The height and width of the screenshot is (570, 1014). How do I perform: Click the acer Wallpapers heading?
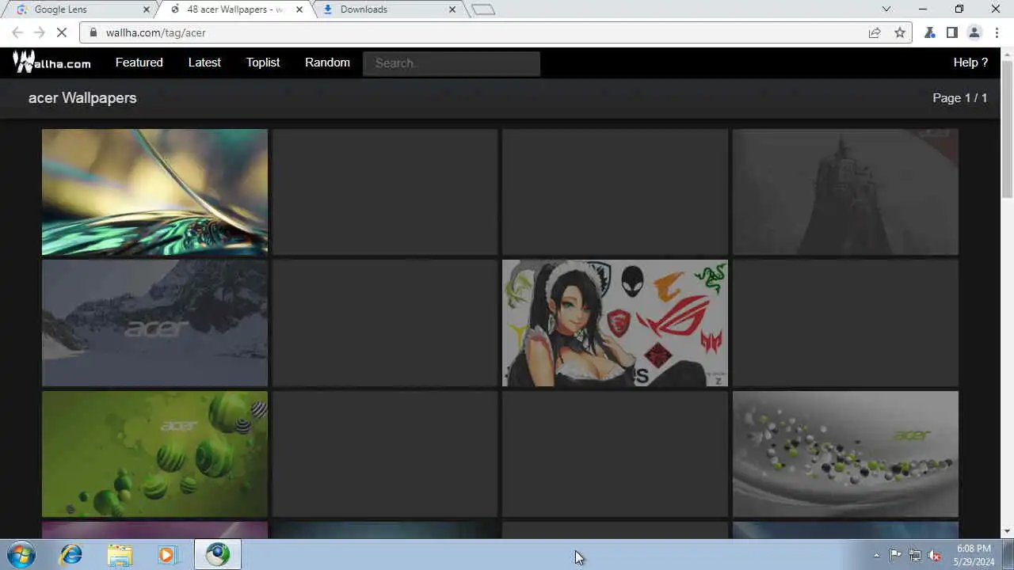[x=82, y=98]
